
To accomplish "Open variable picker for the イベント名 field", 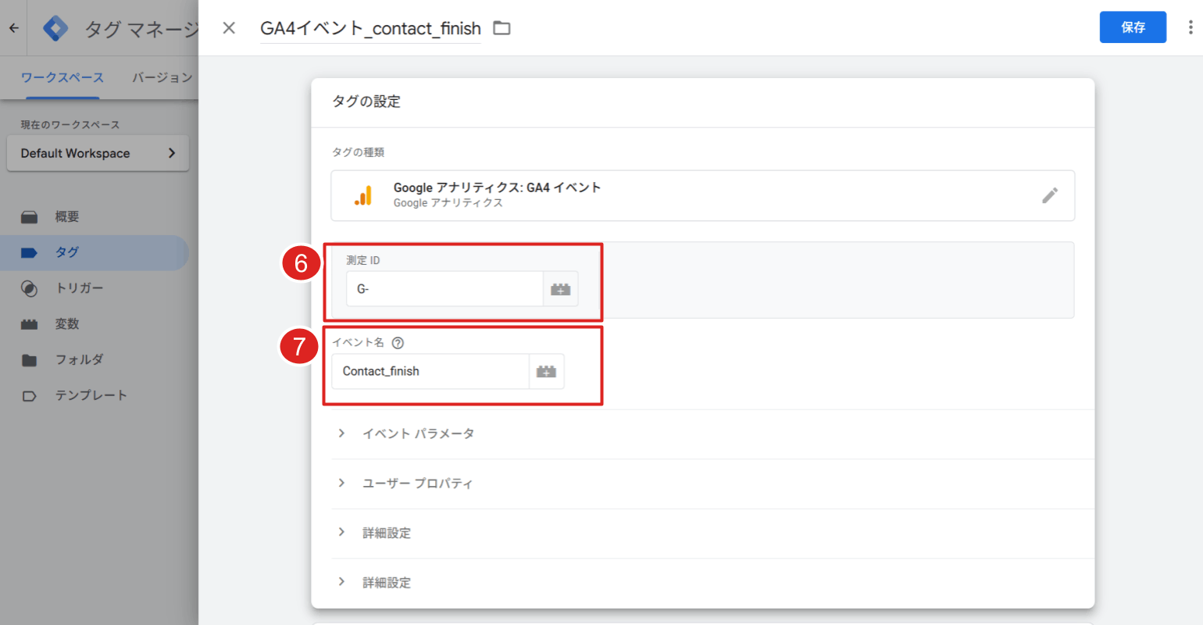I will point(546,372).
